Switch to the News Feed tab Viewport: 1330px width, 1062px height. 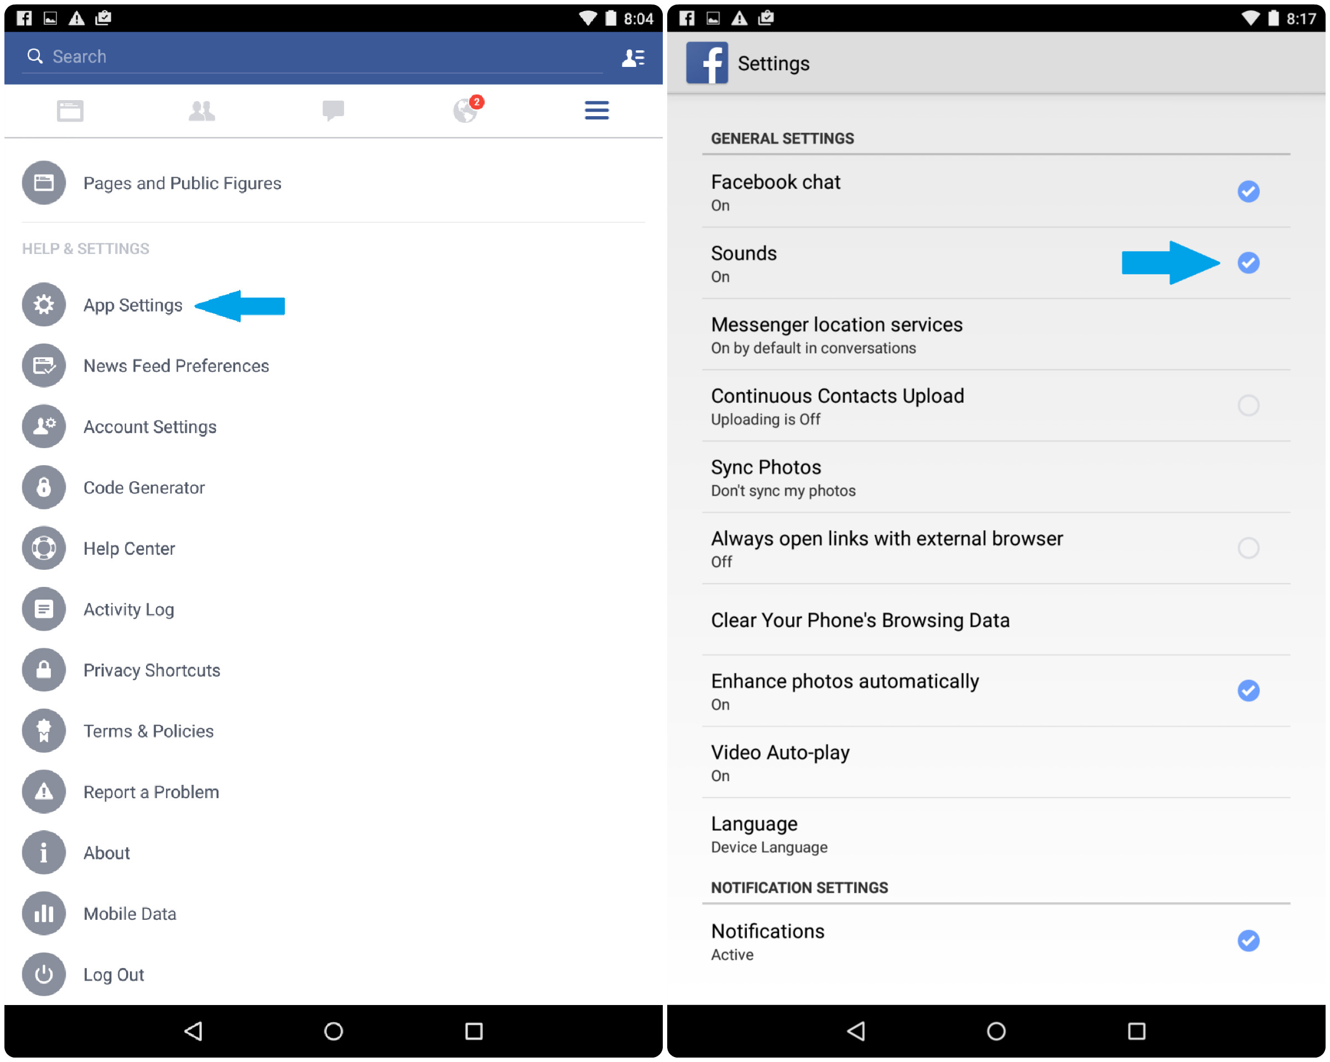[x=70, y=110]
